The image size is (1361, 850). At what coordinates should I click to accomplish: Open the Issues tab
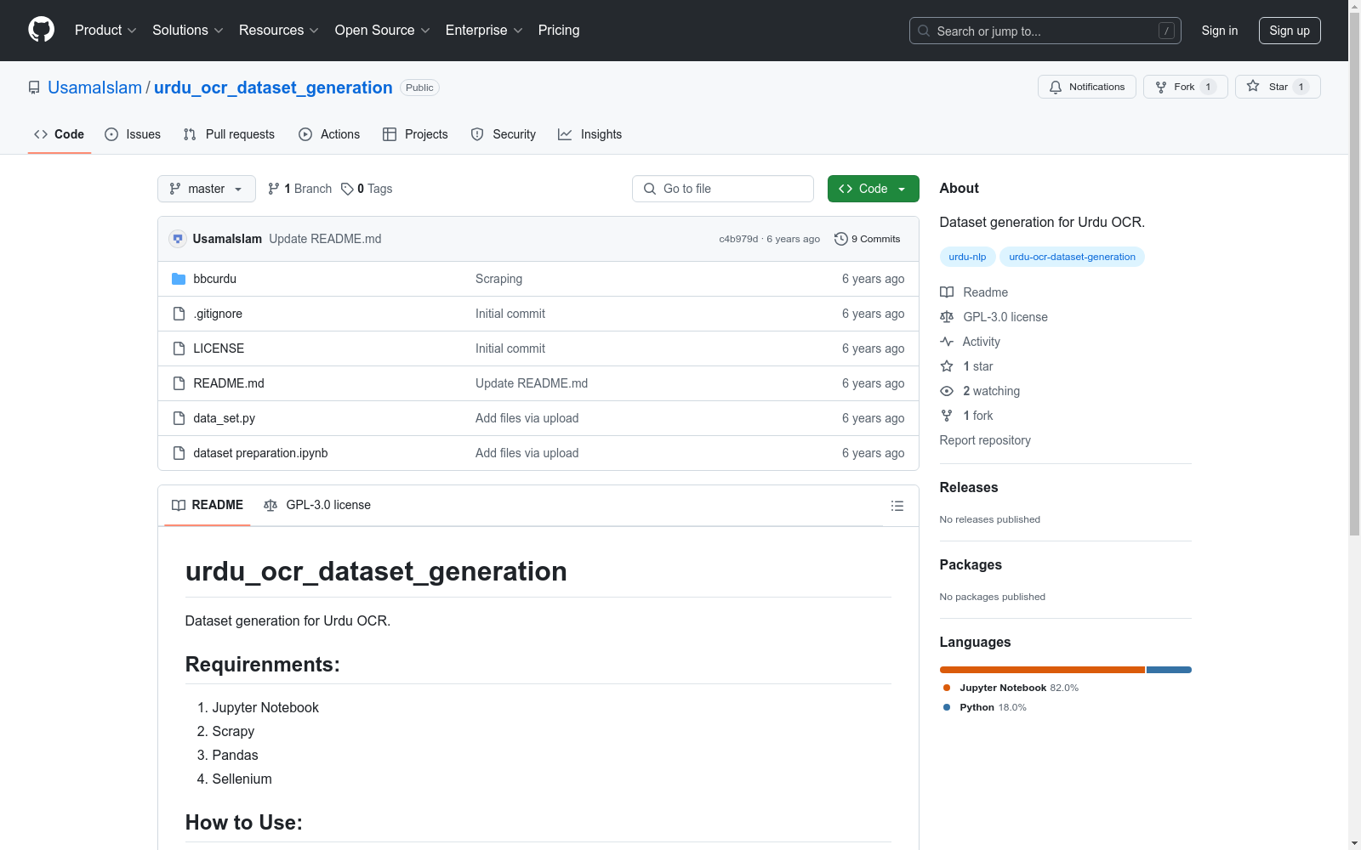click(133, 134)
